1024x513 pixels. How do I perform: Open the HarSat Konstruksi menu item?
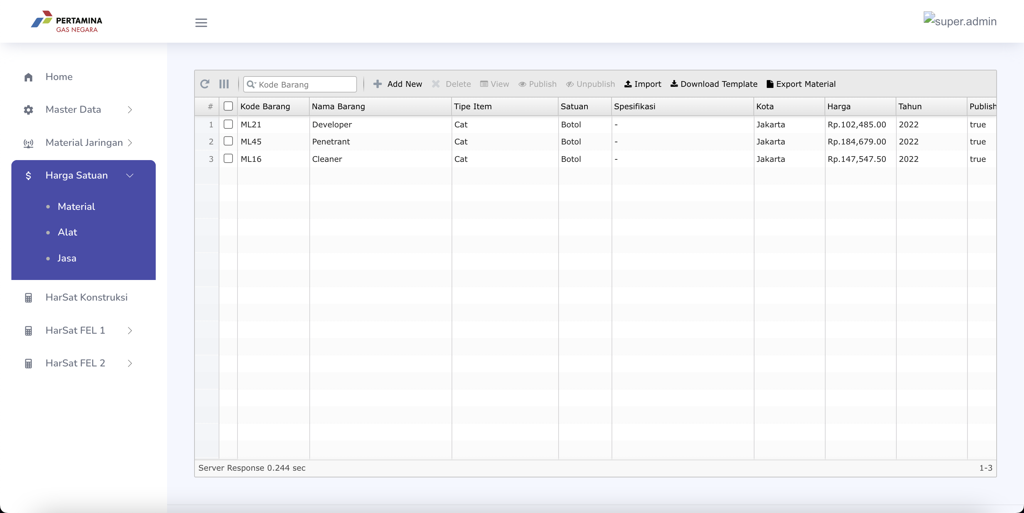click(x=87, y=297)
